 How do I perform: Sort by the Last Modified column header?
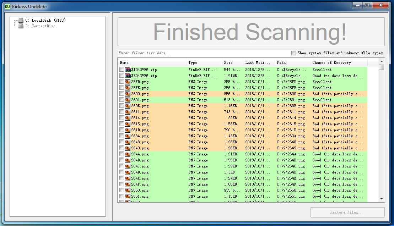(x=259, y=62)
